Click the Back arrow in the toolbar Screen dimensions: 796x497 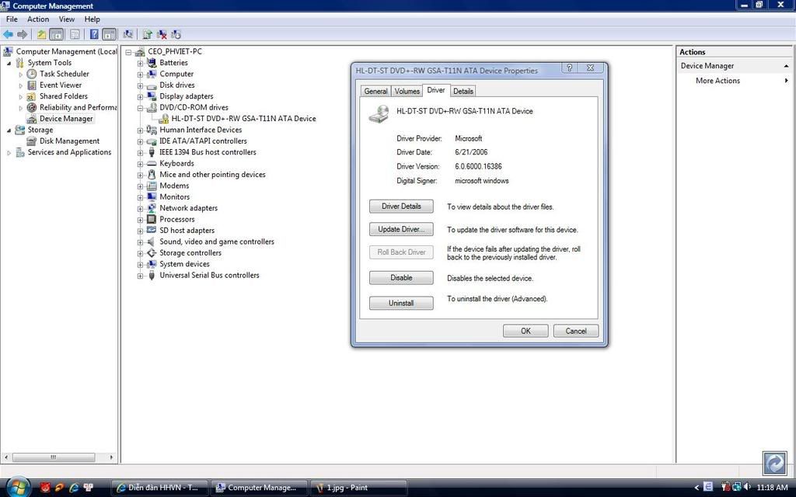pos(8,34)
